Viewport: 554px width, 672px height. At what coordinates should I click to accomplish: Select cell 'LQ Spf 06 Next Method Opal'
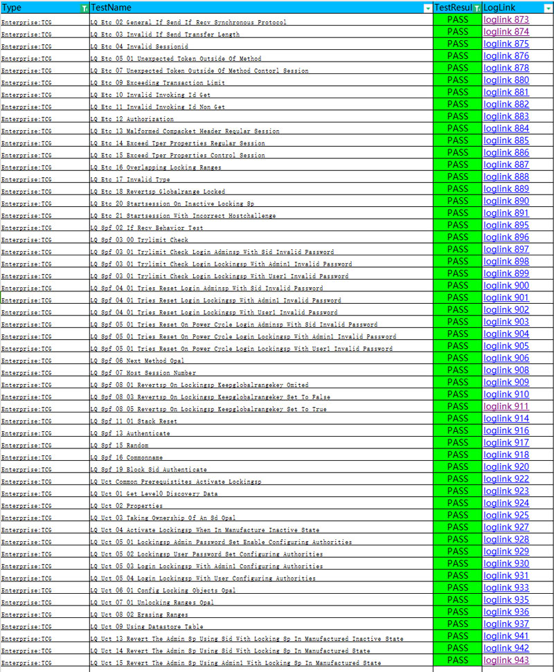[261, 358]
